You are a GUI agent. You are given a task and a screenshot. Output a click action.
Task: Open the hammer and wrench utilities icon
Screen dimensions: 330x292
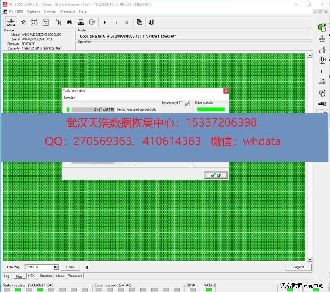[24, 22]
